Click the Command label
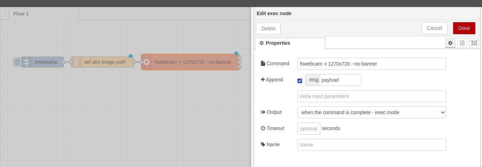Image resolution: width=482 pixels, height=167 pixels. tap(275, 63)
